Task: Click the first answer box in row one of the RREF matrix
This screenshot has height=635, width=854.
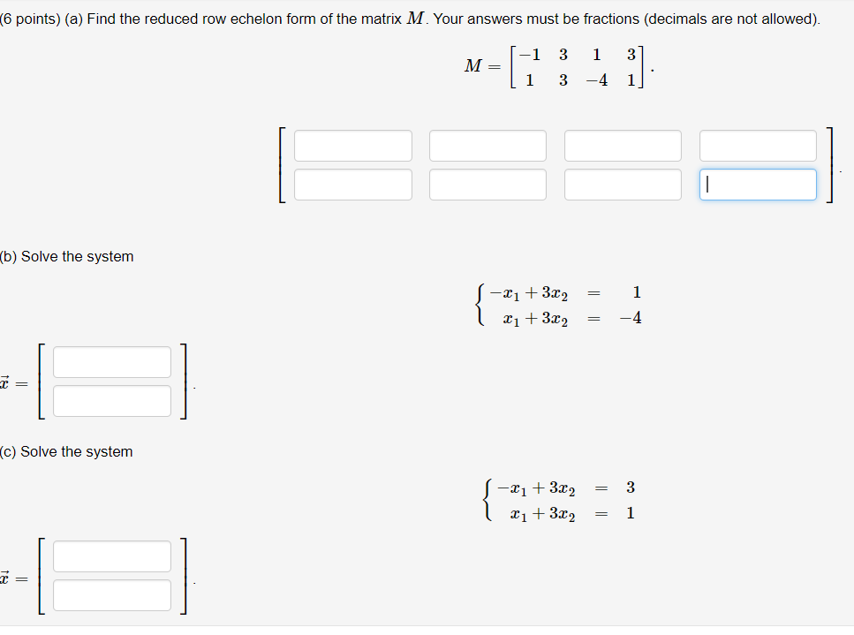Action: coord(352,145)
